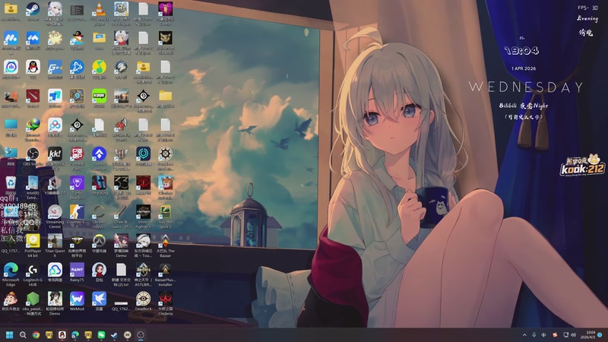Open Microsoft Edge desktop shortcut
The width and height of the screenshot is (608, 342).
(11, 274)
